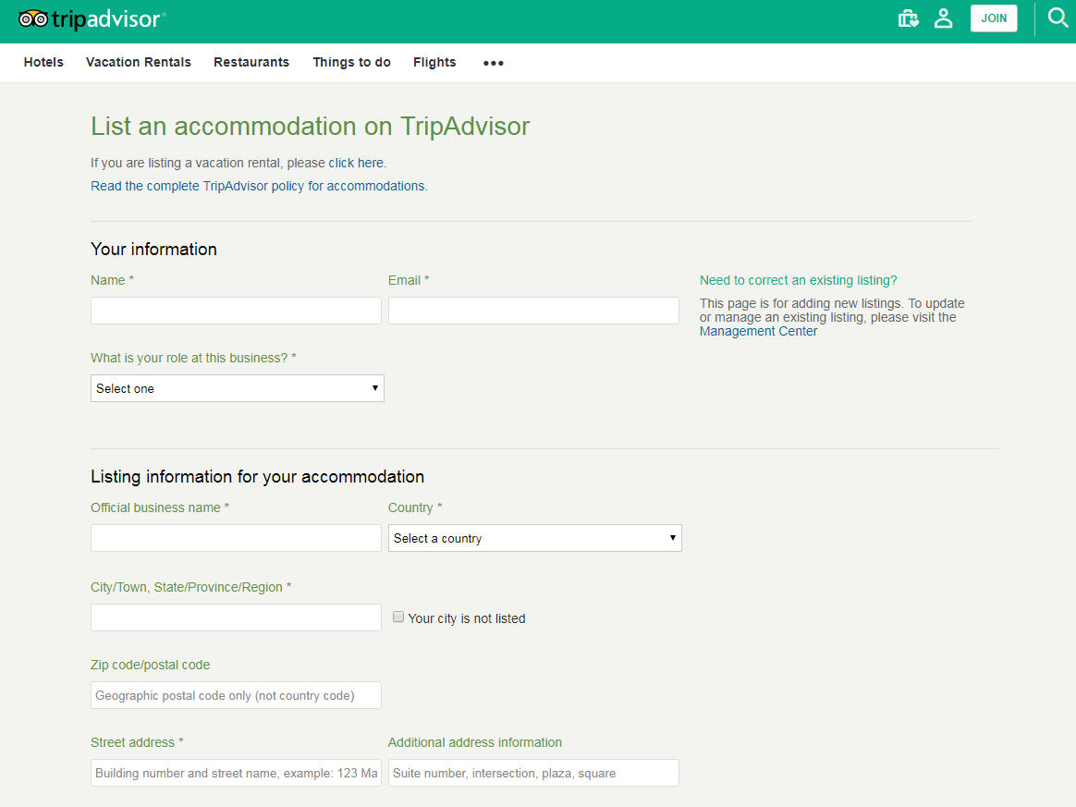The image size is (1076, 807).
Task: Focus the Official business name field
Action: point(236,538)
